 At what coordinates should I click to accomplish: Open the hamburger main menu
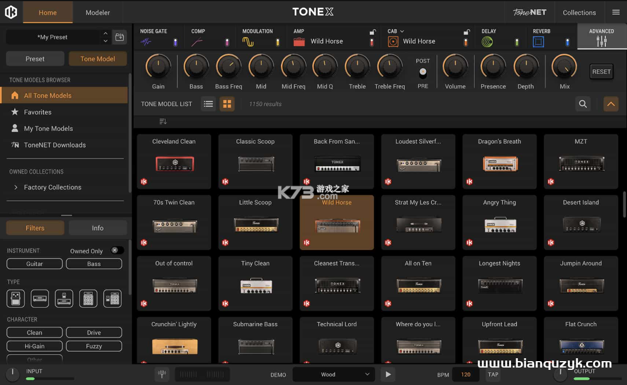pos(616,12)
